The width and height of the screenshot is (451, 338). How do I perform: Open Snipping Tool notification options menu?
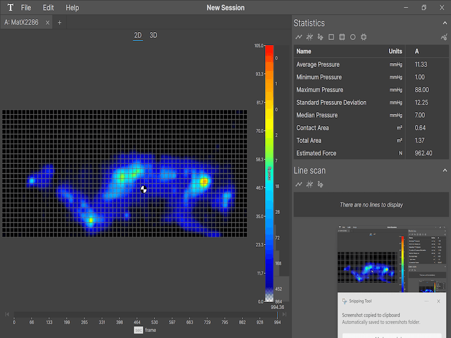coord(427,301)
